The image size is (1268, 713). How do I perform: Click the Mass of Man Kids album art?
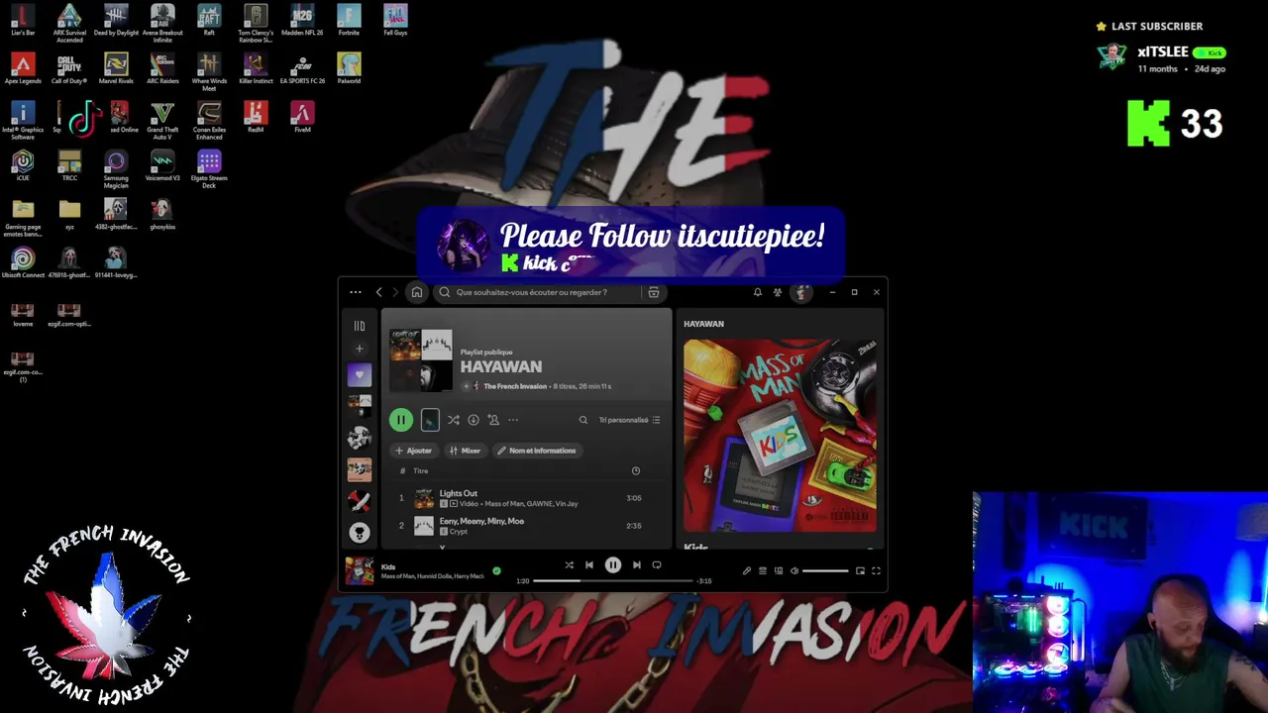781,436
